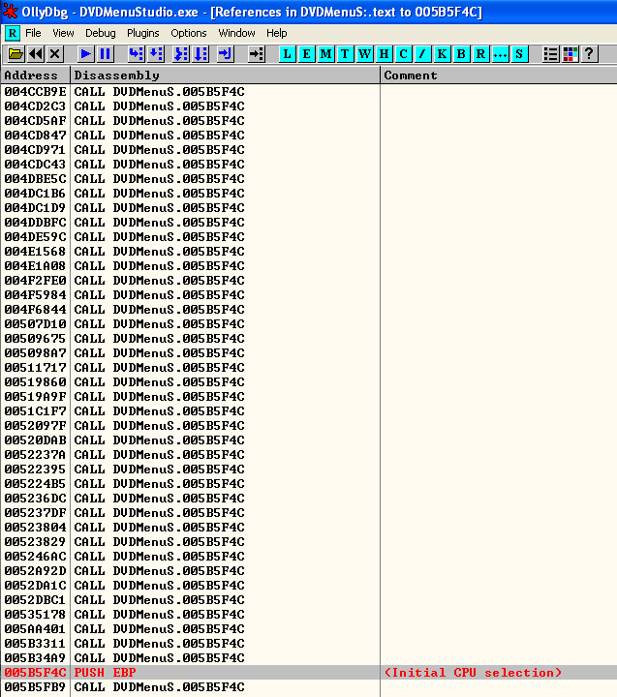Open CPU window with C button
The image size is (617, 697).
coord(403,54)
